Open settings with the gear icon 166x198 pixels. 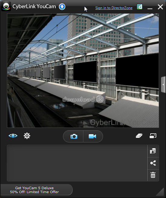point(27,136)
